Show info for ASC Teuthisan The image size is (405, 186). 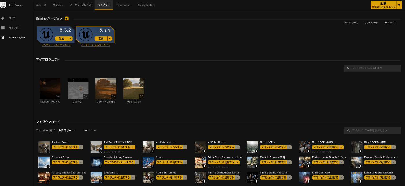(204, 151)
